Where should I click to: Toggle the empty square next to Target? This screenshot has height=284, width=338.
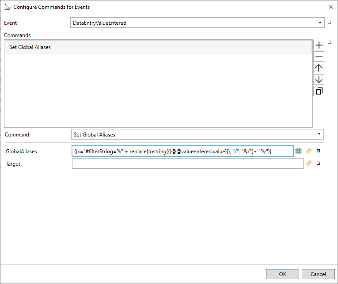pyautogui.click(x=318, y=163)
